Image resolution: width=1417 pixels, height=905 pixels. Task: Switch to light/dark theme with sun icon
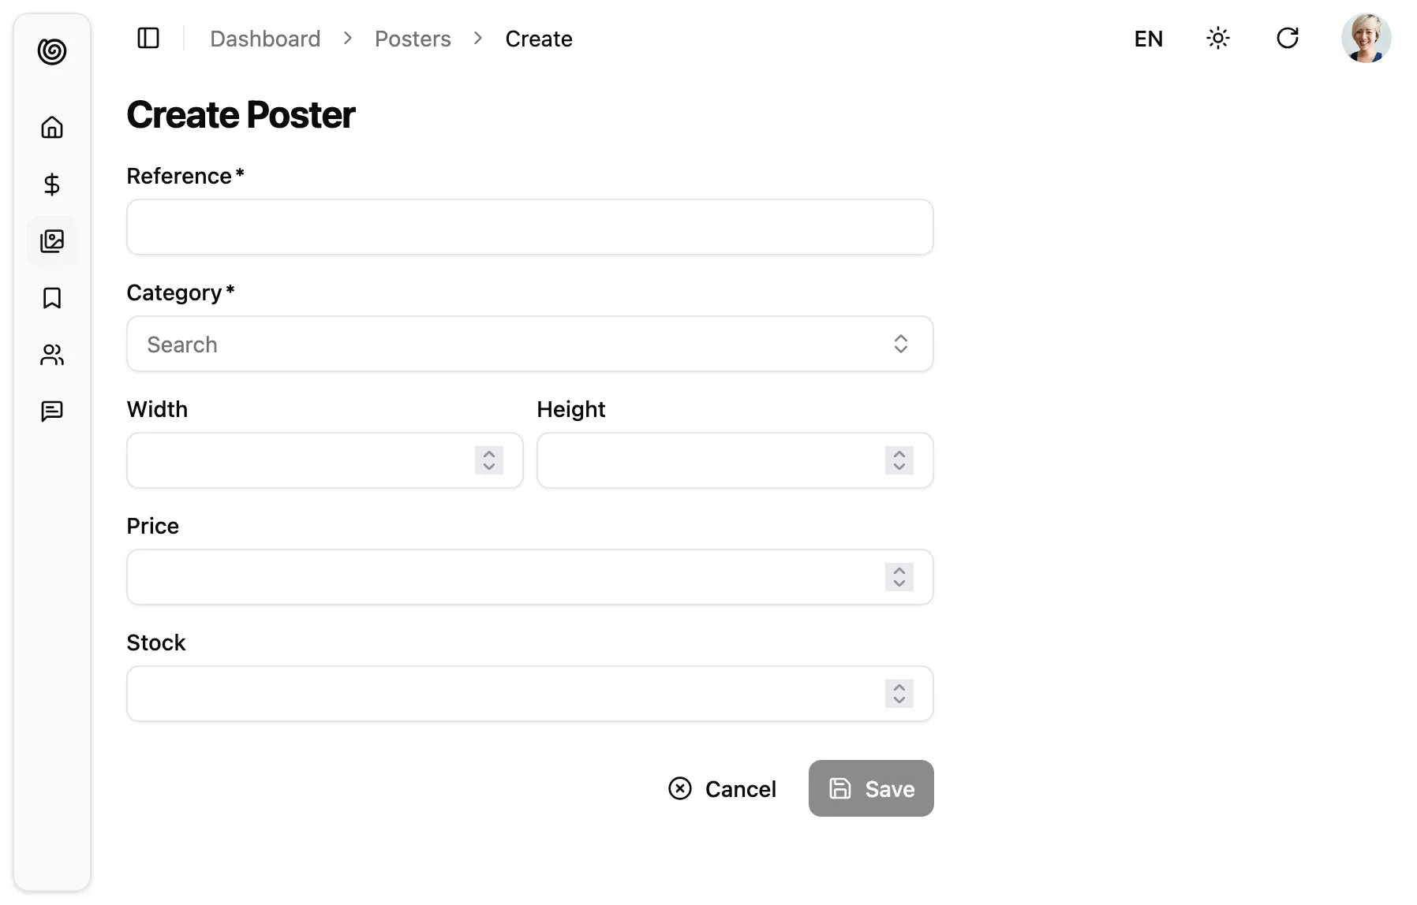pyautogui.click(x=1218, y=38)
